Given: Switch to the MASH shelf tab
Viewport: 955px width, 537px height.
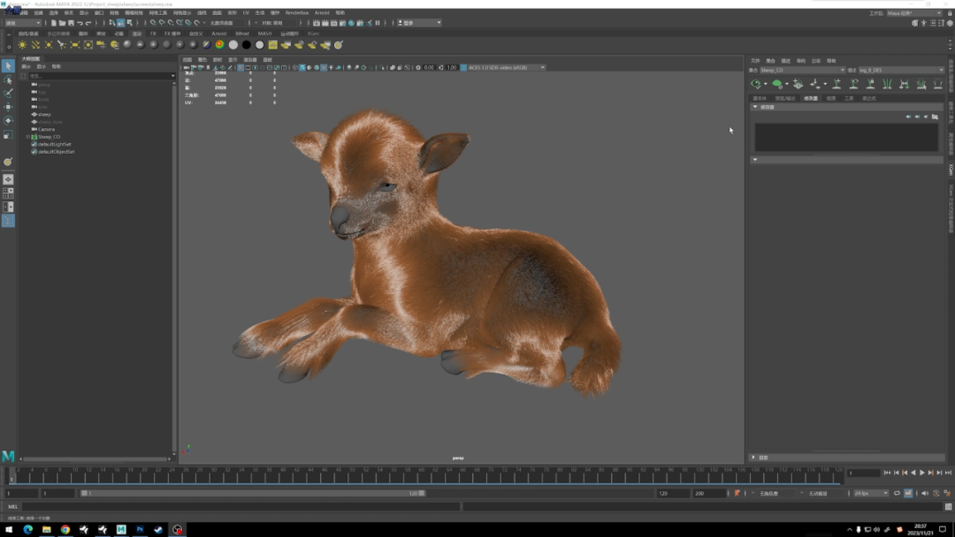Looking at the screenshot, I should 264,34.
